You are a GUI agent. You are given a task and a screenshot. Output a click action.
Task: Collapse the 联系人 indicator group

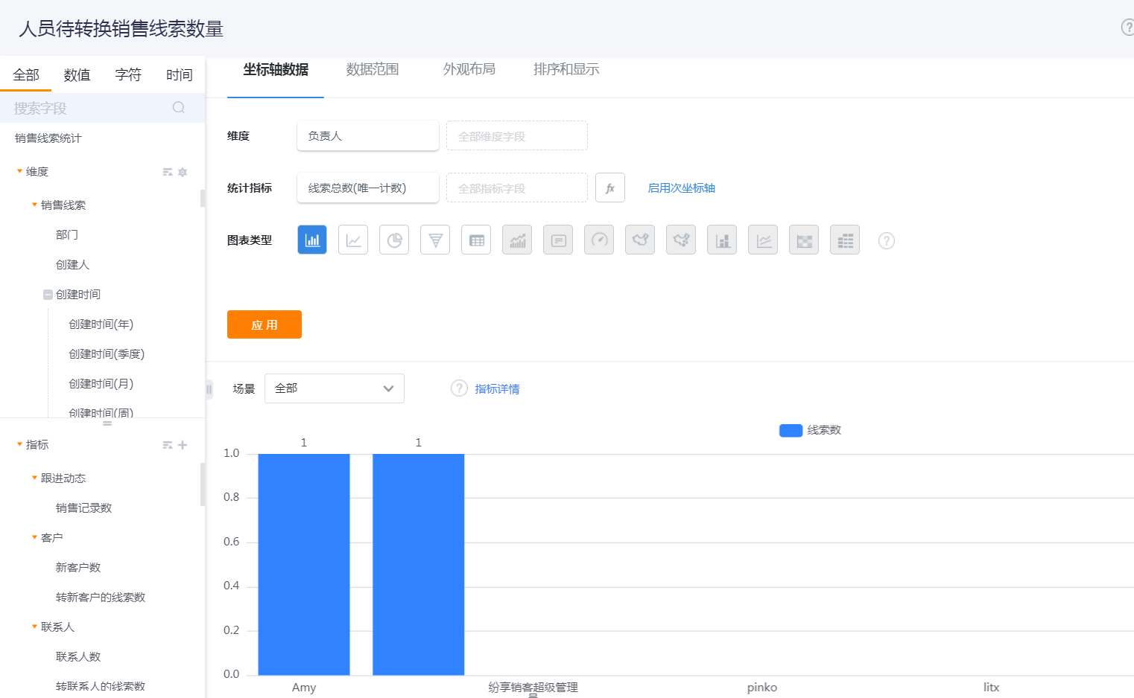pyautogui.click(x=34, y=627)
